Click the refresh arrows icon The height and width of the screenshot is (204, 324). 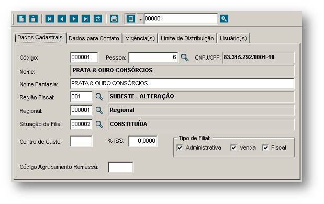pos(98,19)
